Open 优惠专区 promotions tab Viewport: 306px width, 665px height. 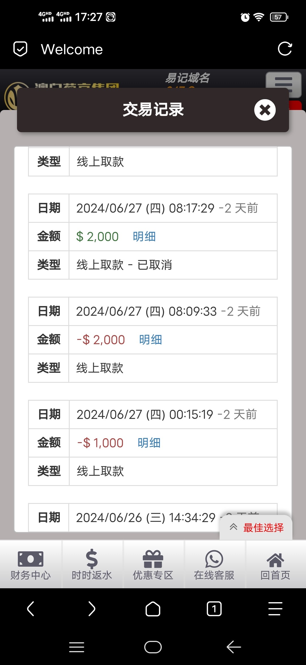click(x=153, y=564)
